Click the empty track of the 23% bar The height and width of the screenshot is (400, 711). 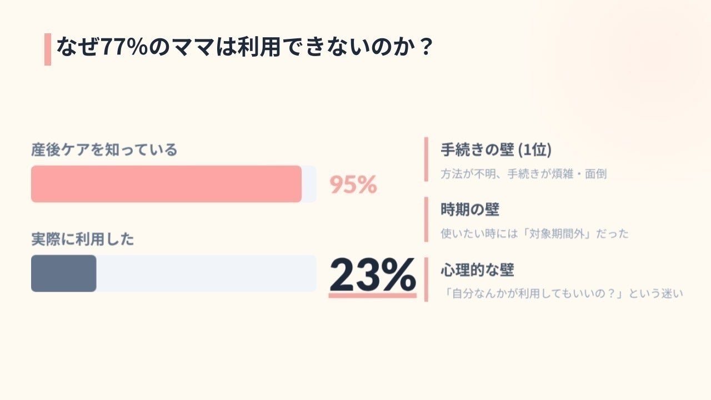[x=206, y=273]
